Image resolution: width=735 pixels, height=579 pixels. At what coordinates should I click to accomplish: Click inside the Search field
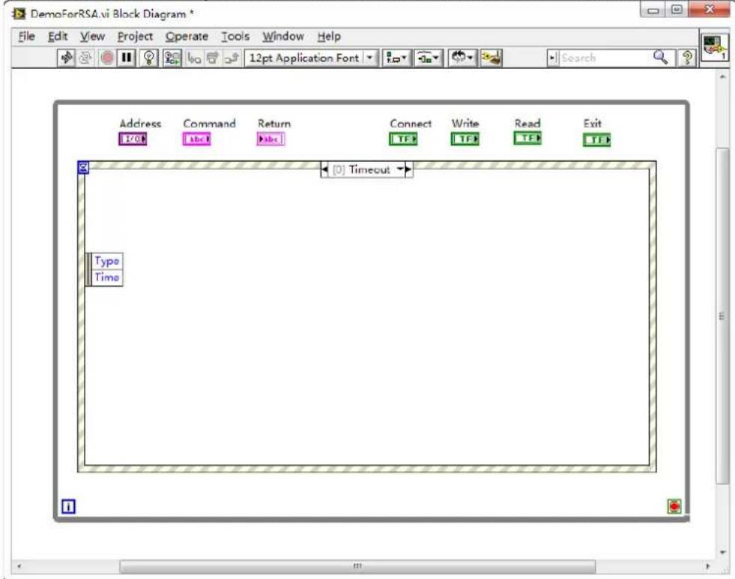click(605, 58)
